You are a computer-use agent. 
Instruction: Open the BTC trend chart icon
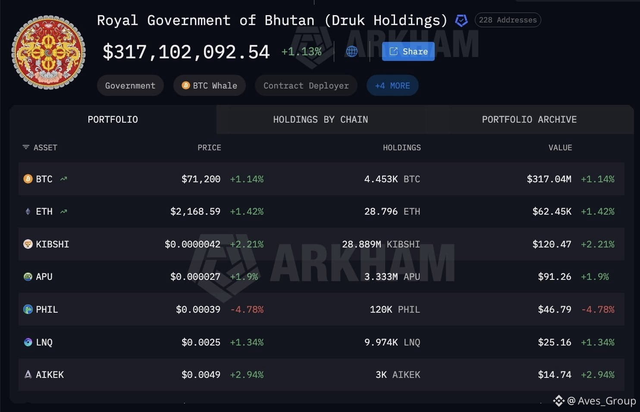click(64, 179)
